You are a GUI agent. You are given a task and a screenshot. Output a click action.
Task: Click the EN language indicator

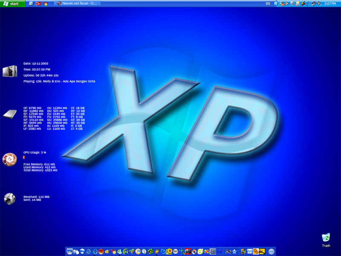[268, 3]
